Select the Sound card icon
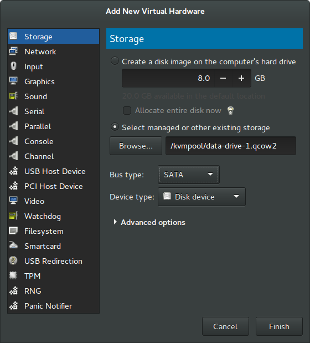Viewport: 310px width, 343px height. pyautogui.click(x=13, y=96)
